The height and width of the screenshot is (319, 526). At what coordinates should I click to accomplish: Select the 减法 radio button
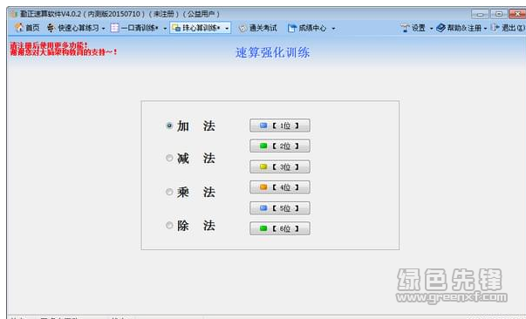point(169,158)
